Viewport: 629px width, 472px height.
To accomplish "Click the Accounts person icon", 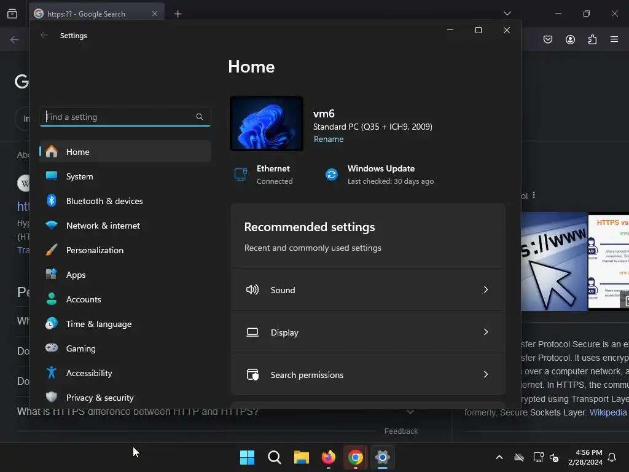I will 52,299.
